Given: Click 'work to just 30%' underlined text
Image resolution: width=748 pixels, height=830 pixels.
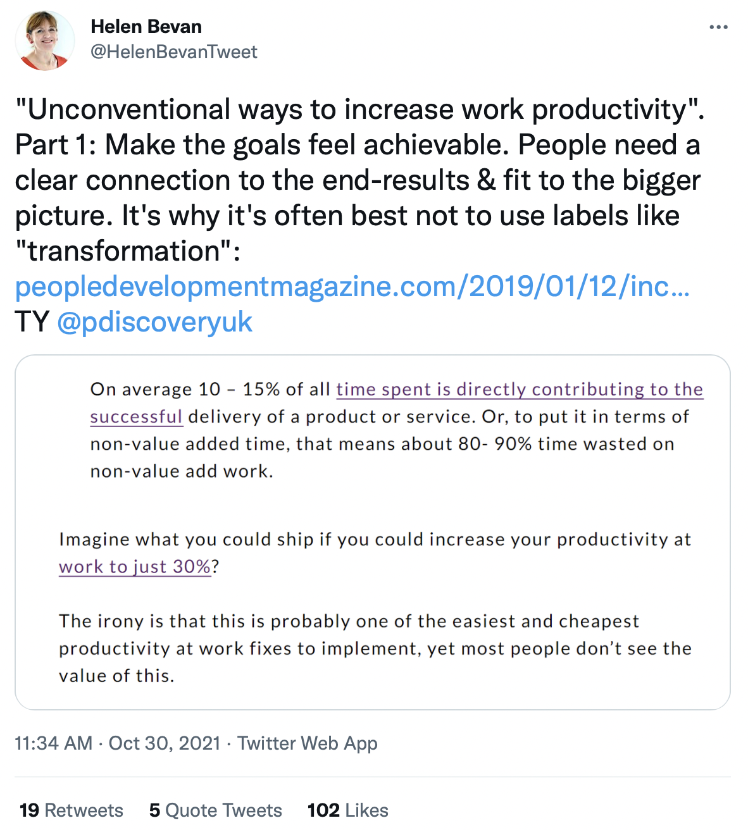Looking at the screenshot, I should (135, 567).
